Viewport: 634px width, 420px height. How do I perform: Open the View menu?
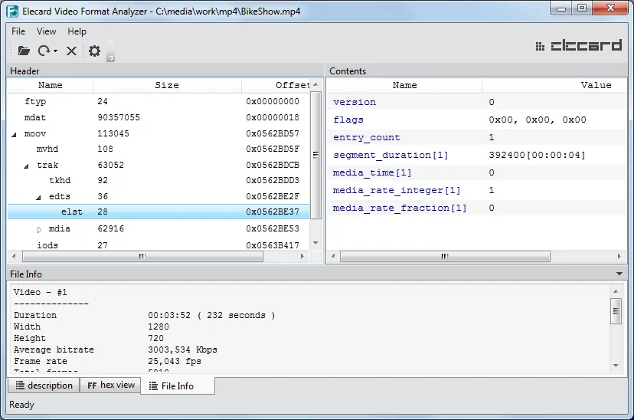pyautogui.click(x=46, y=31)
